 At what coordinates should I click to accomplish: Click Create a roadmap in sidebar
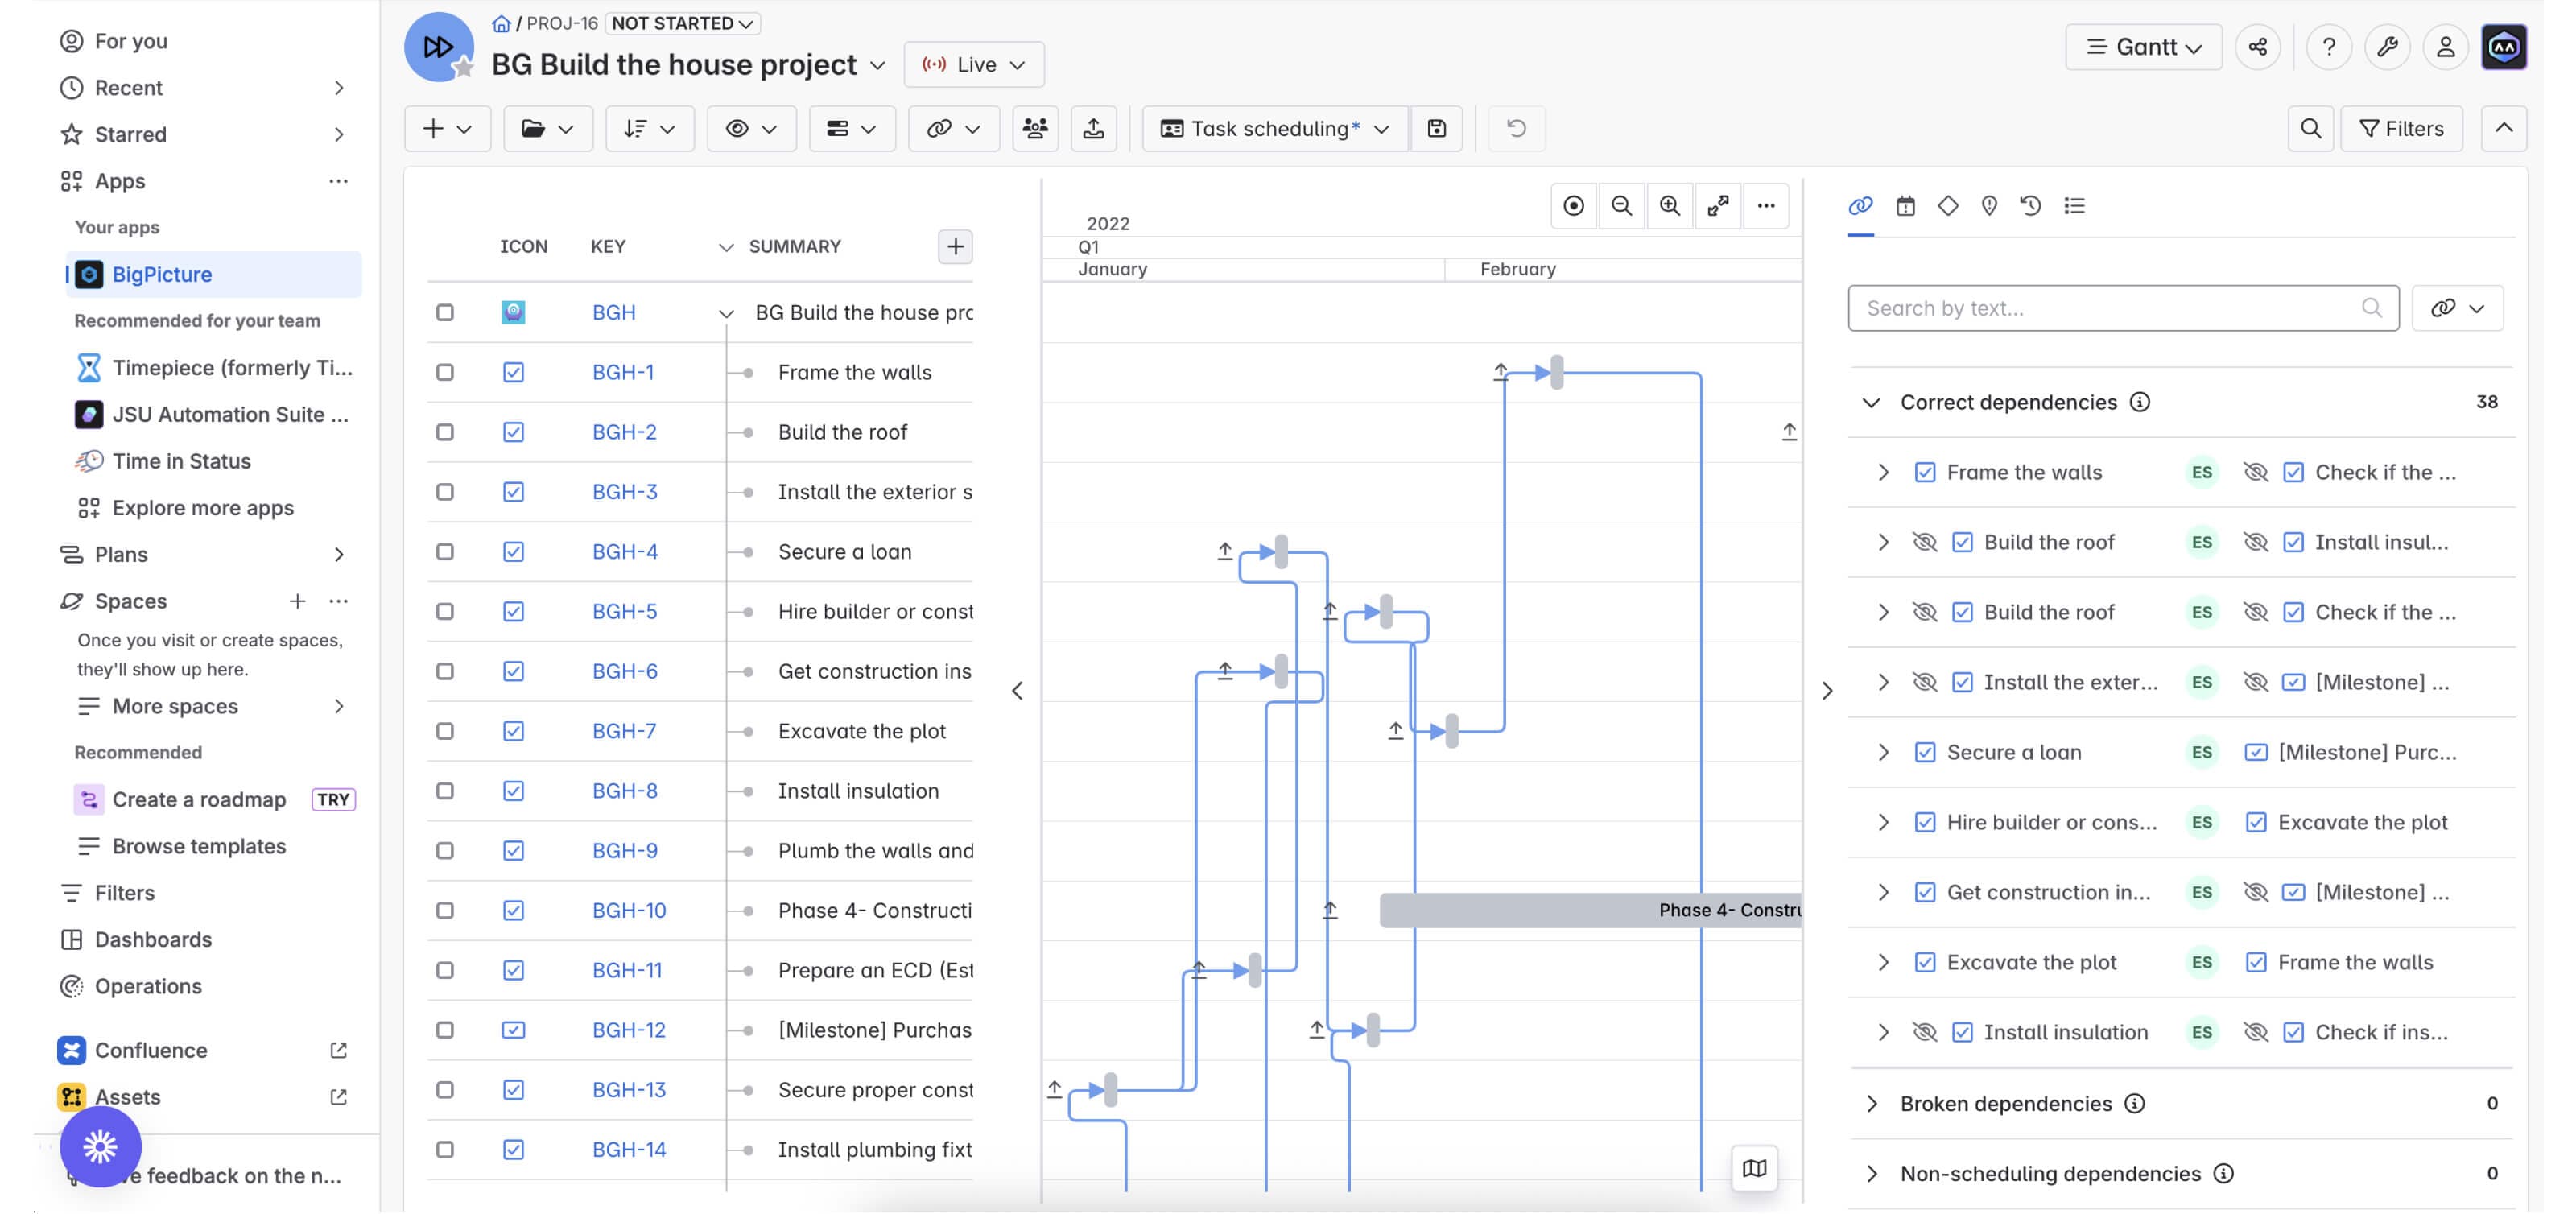pyautogui.click(x=199, y=800)
